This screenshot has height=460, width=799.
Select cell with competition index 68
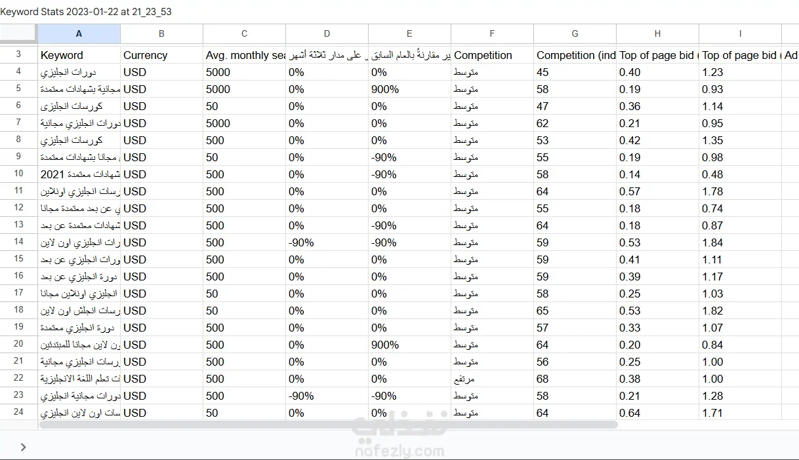coord(575,379)
